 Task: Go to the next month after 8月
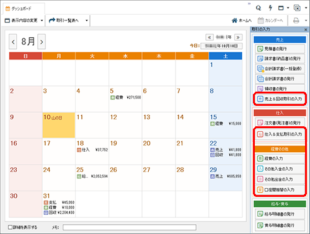(x=42, y=42)
